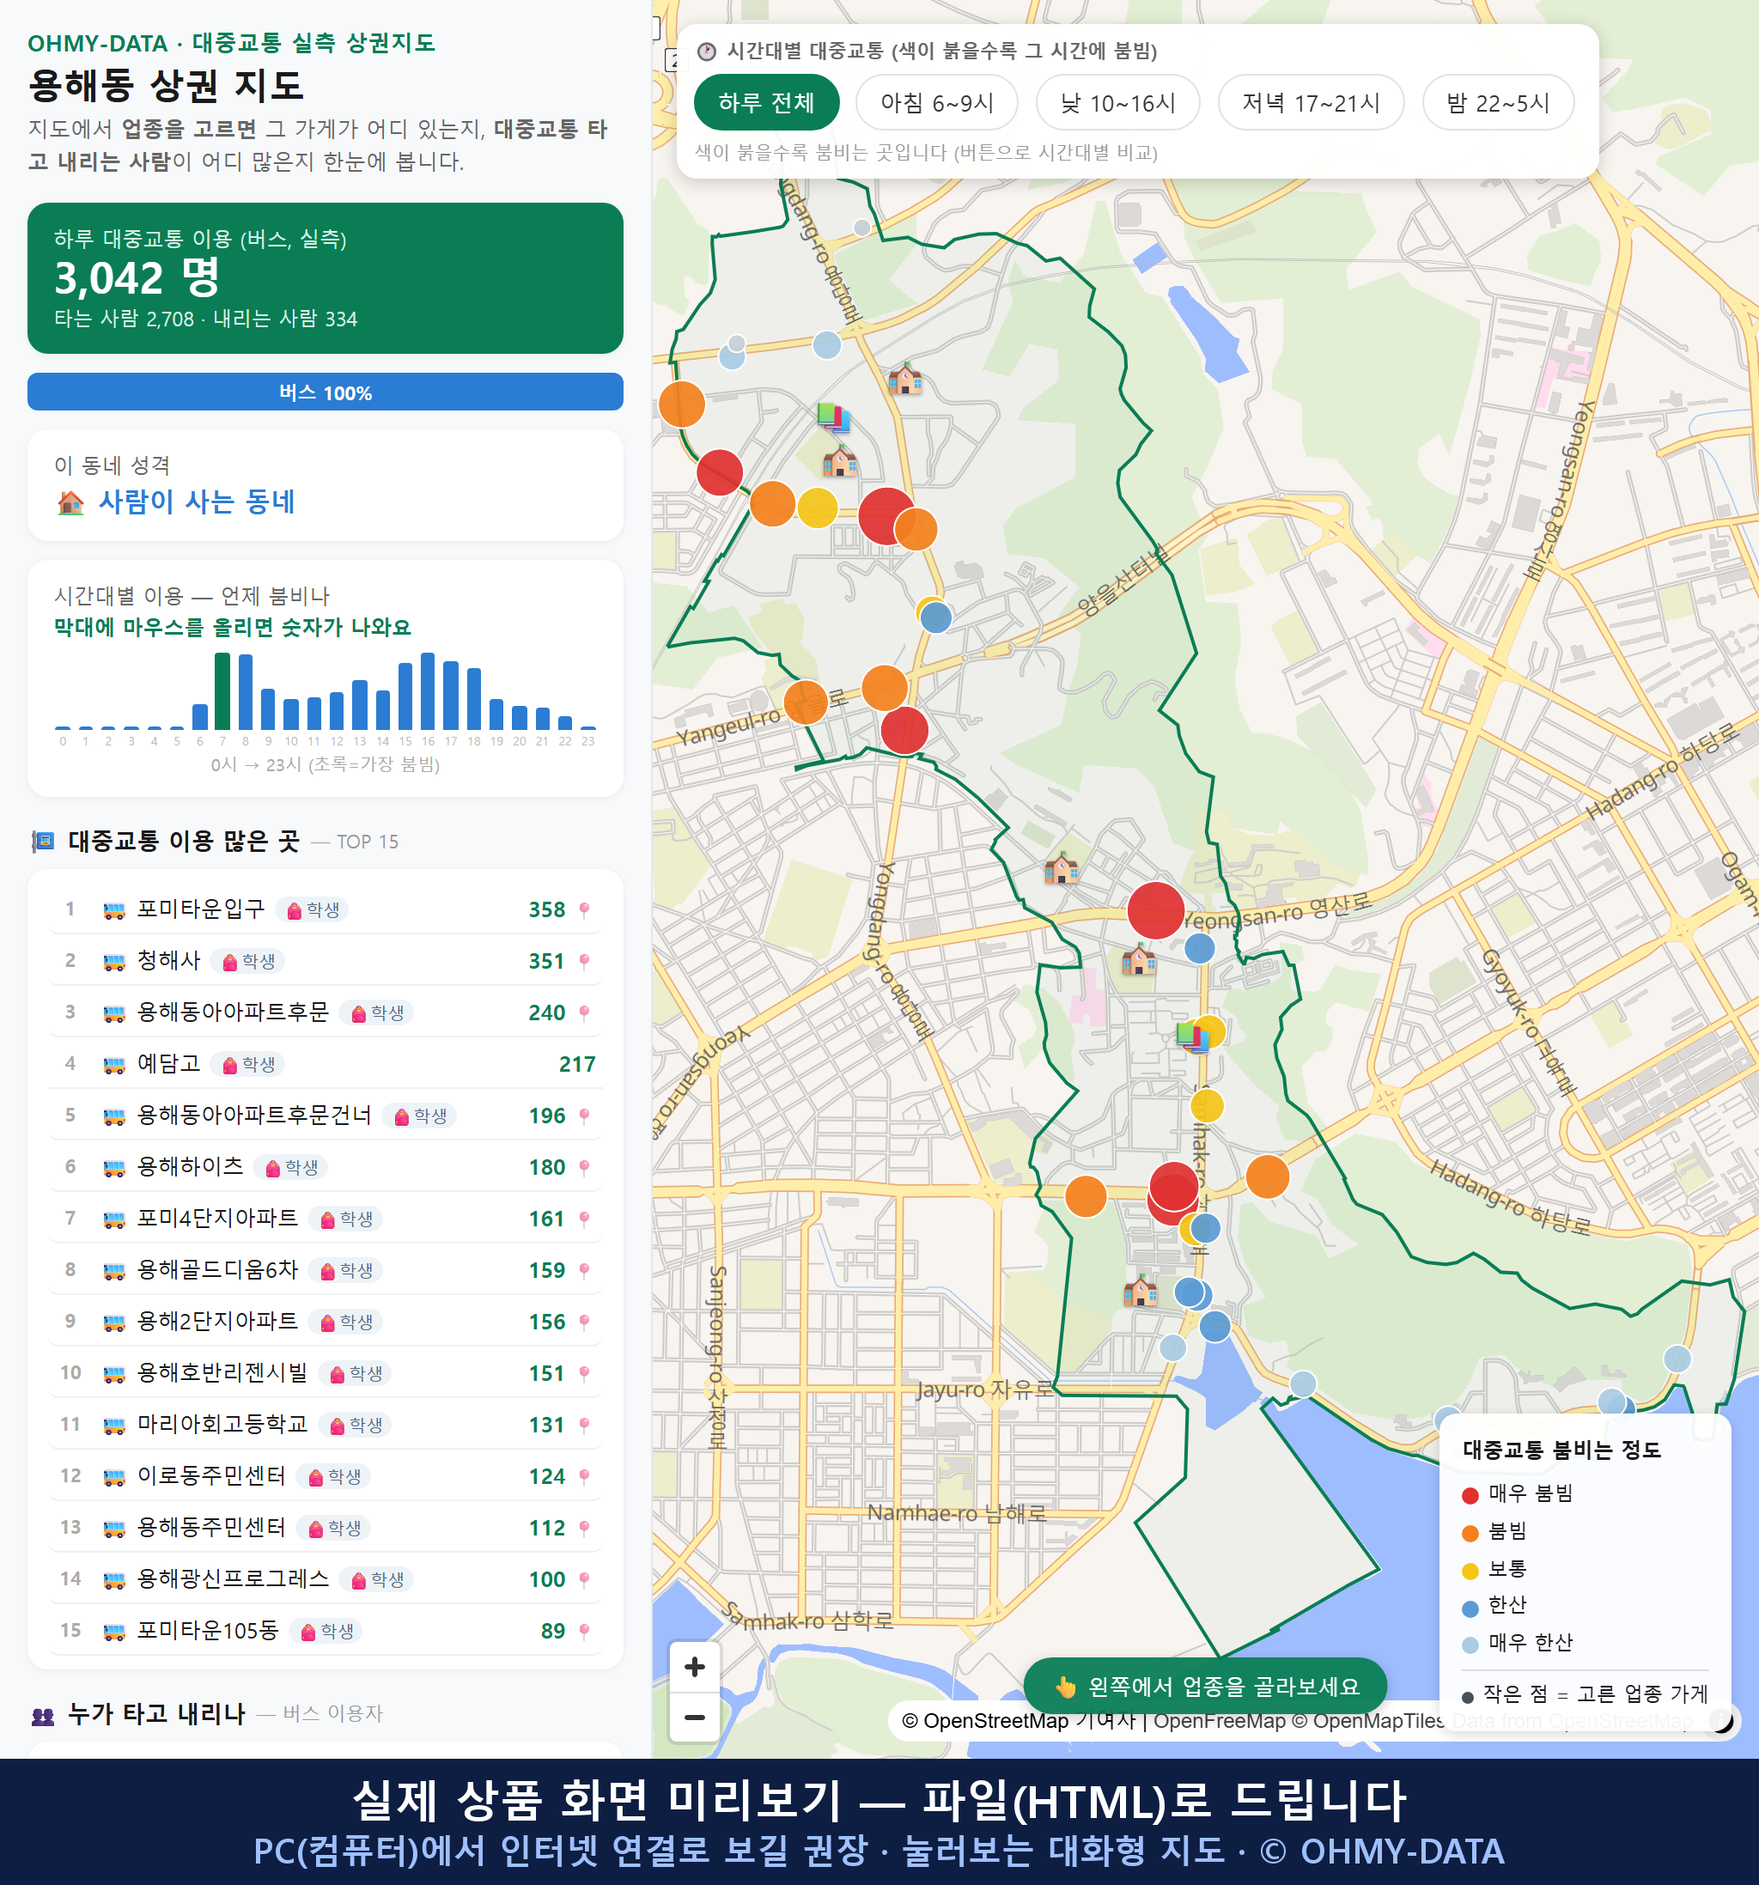Select the 이로동주민센터 list row

tap(326, 1476)
